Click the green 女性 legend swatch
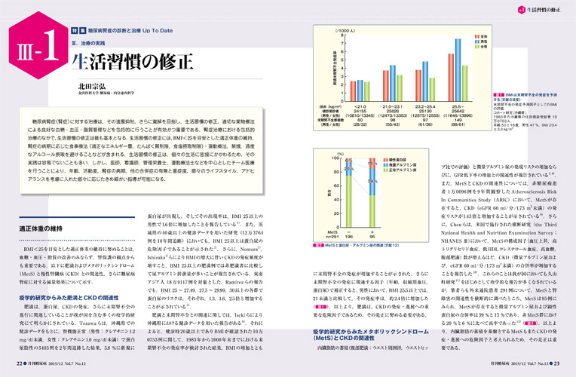 tap(476, 46)
